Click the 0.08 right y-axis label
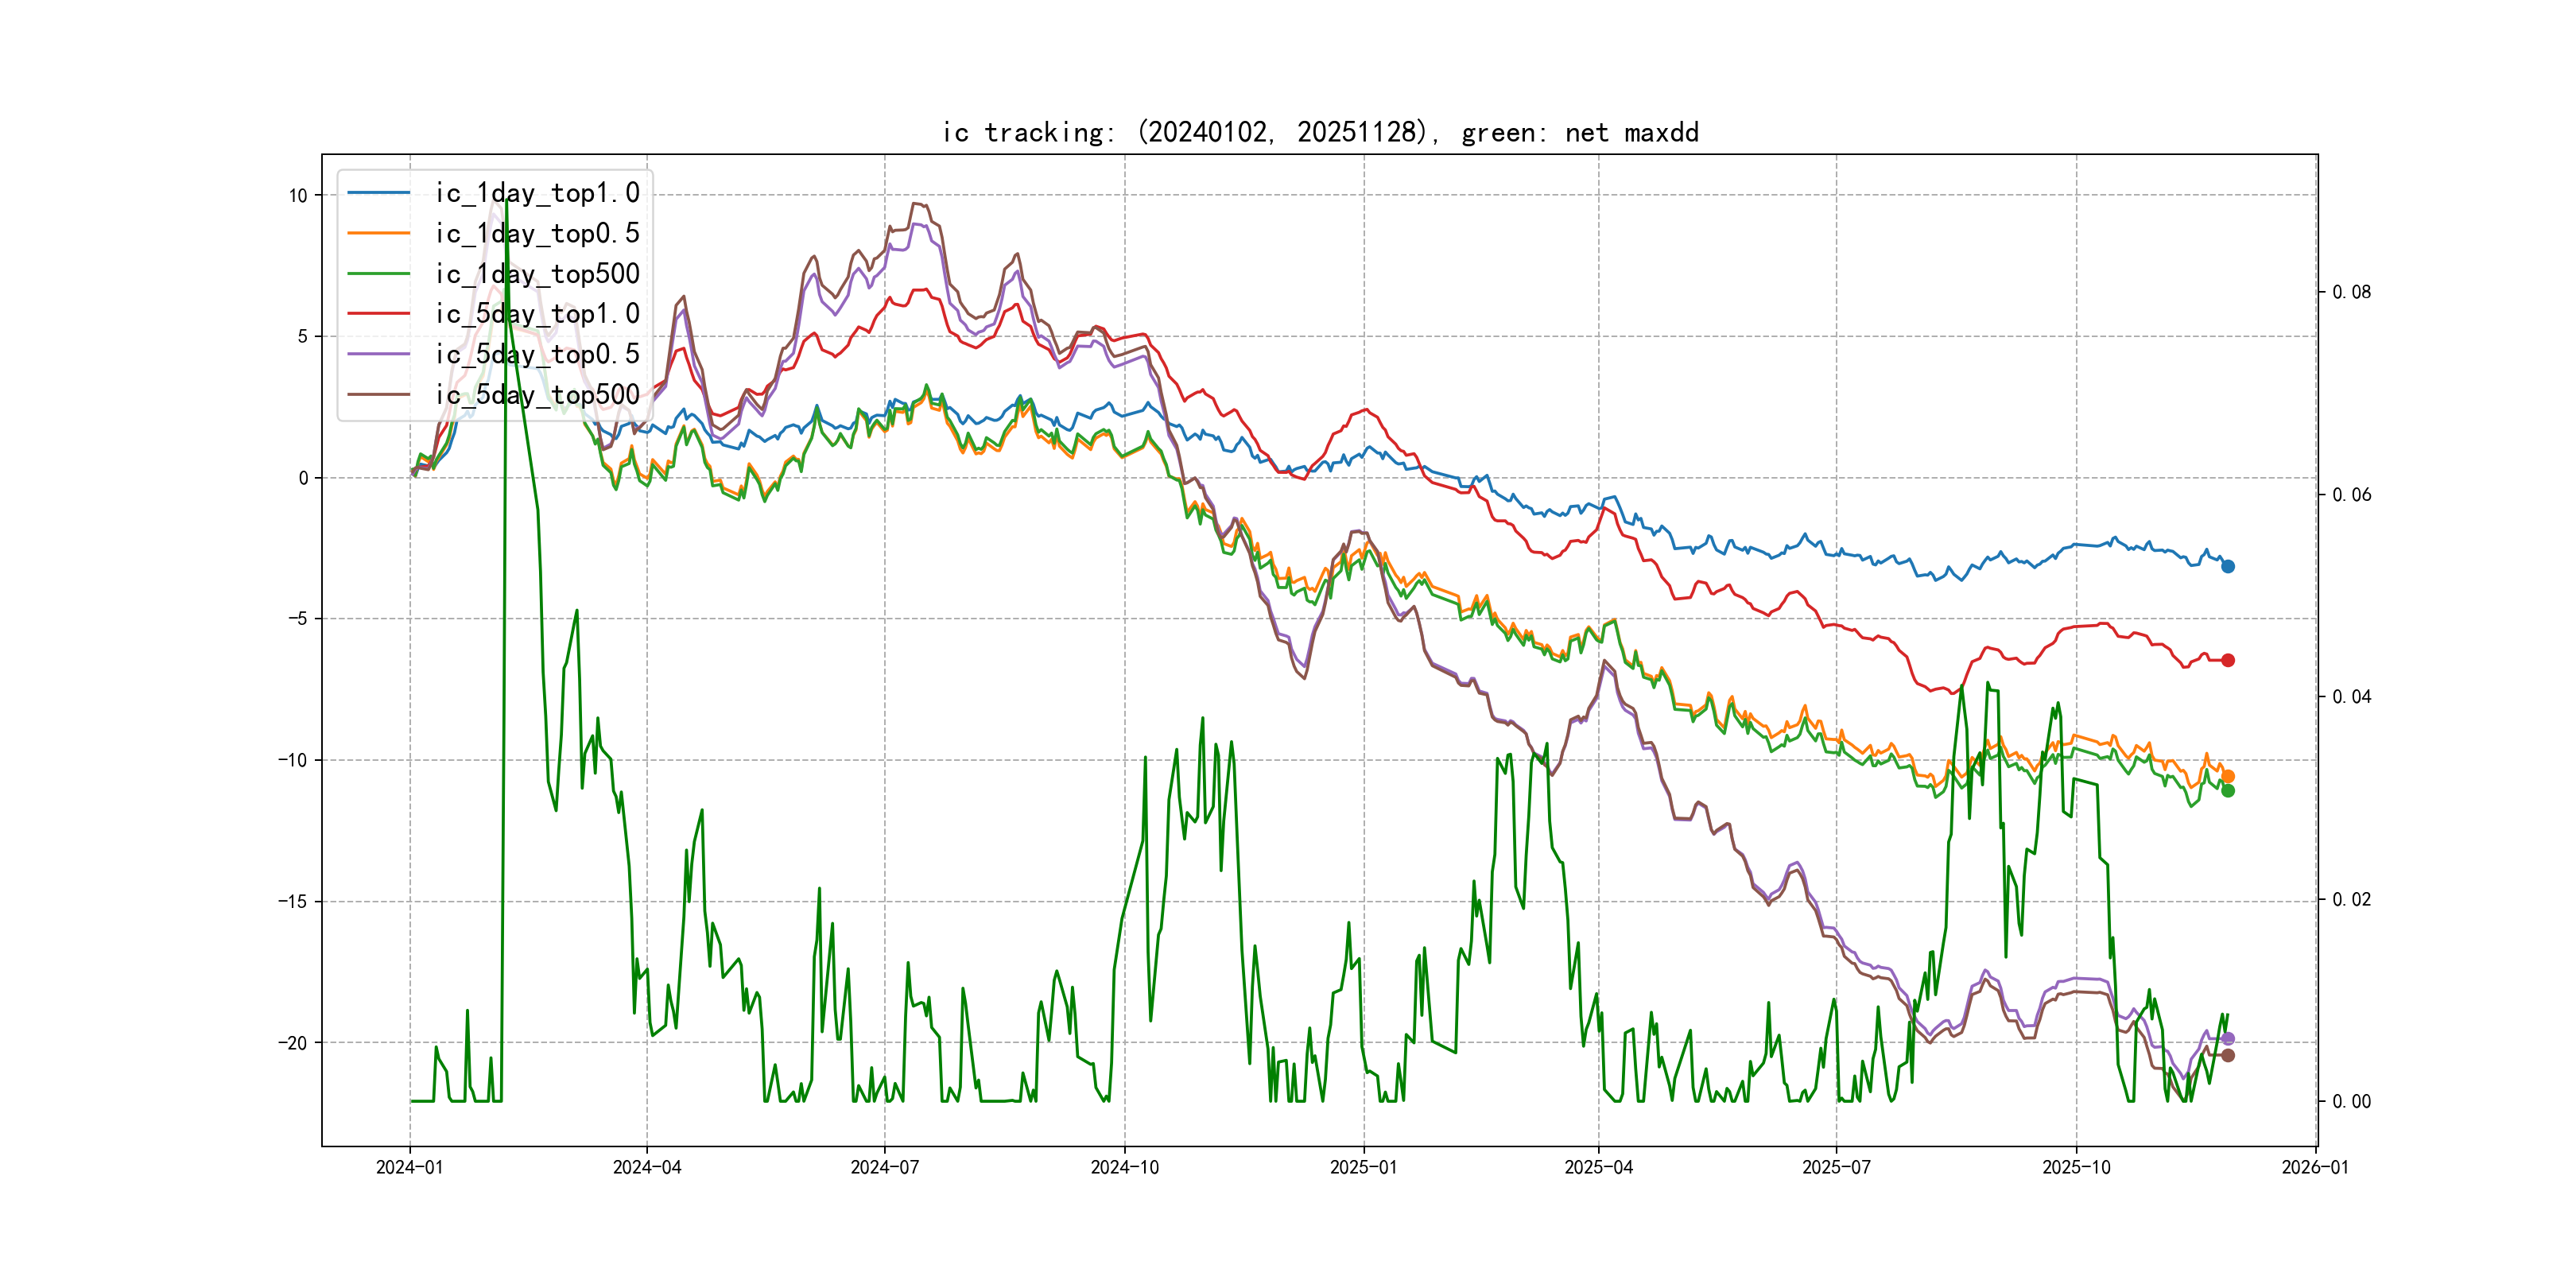Screen dimensions: 2576x1288 (2351, 292)
